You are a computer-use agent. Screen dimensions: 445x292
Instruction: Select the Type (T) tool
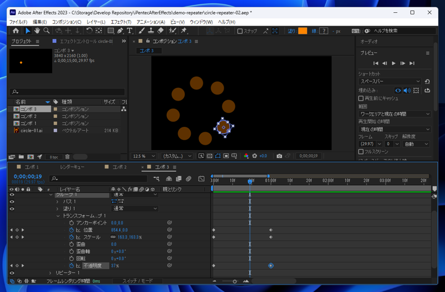[x=130, y=31]
